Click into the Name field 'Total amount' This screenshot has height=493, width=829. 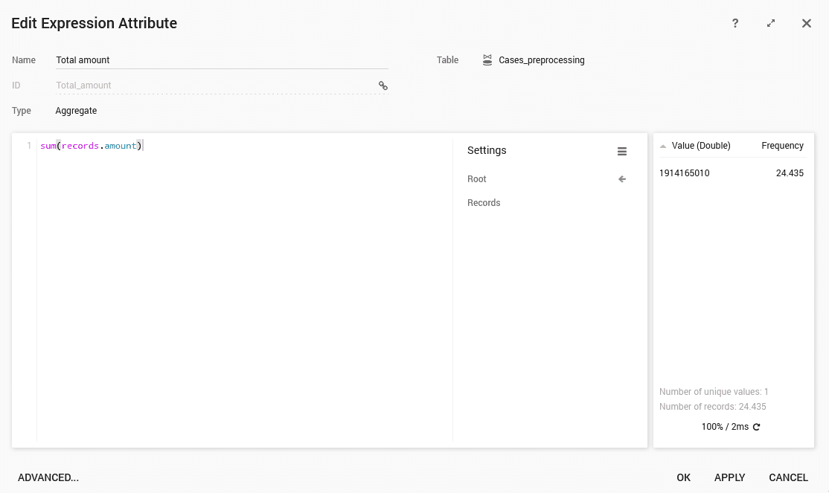[x=222, y=60]
